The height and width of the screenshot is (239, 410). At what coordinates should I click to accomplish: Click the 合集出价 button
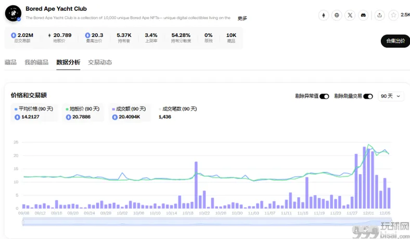click(395, 41)
